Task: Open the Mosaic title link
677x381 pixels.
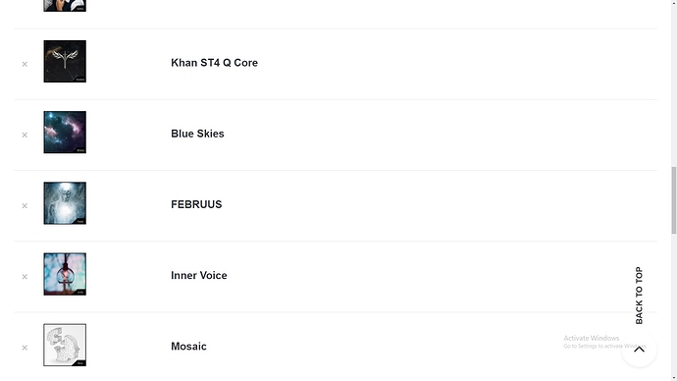Action: (188, 346)
